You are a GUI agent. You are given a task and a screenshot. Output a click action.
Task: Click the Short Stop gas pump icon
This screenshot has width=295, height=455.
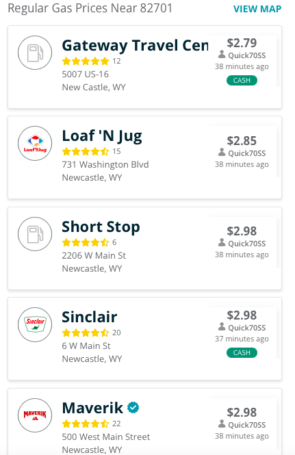[x=35, y=234]
